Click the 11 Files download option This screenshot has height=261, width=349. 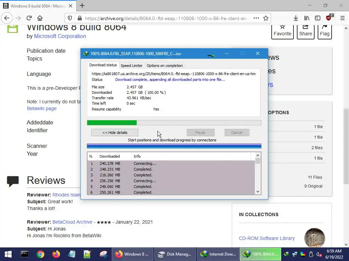pos(315,177)
